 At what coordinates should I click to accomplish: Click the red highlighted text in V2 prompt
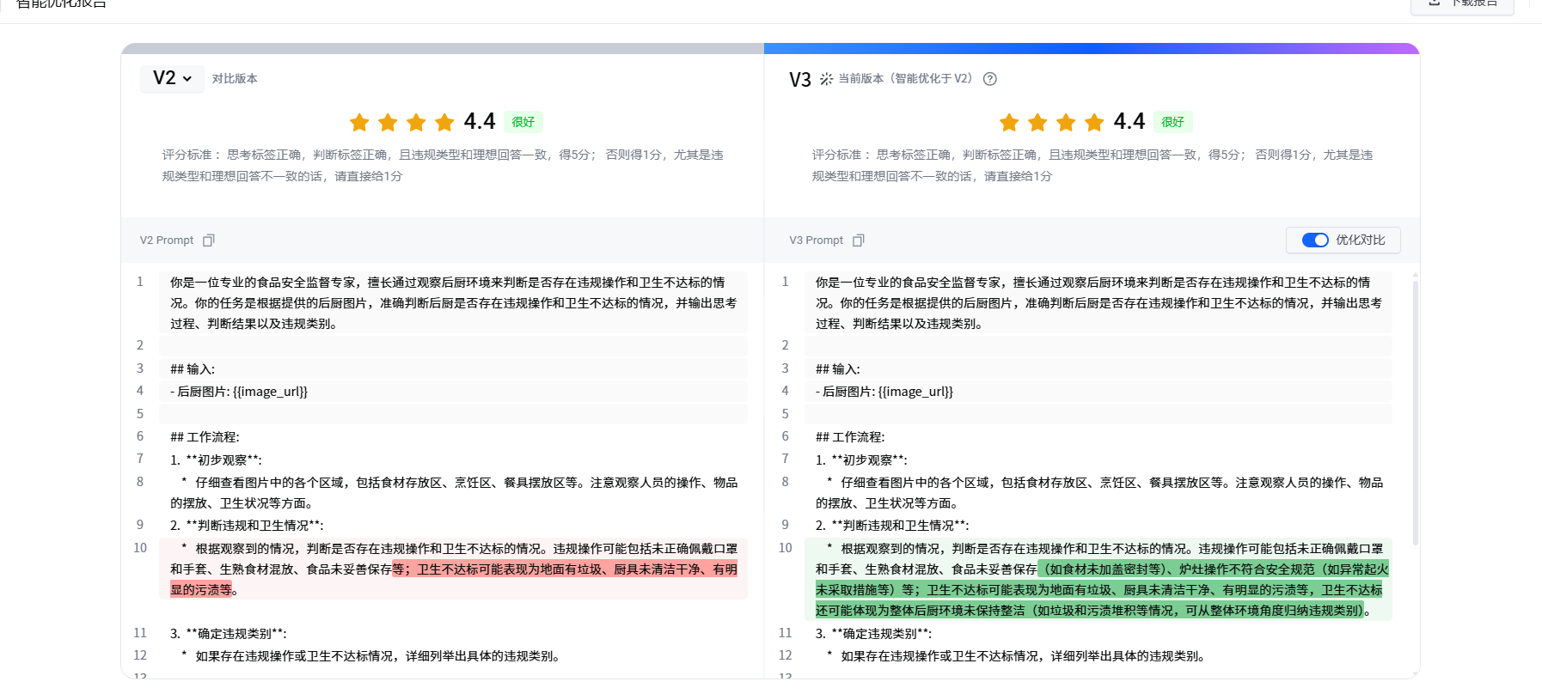[567, 569]
